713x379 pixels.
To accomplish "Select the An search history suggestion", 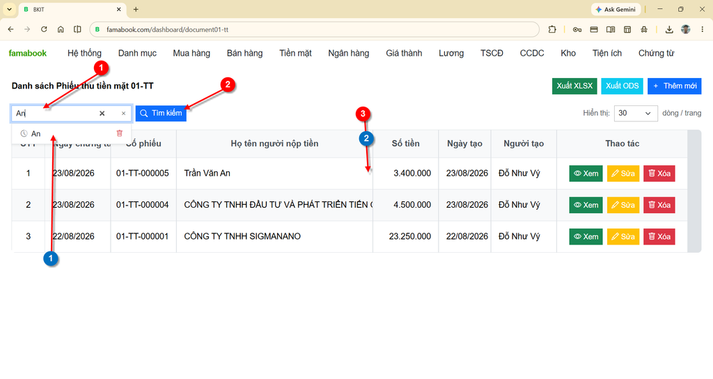I will pos(36,134).
